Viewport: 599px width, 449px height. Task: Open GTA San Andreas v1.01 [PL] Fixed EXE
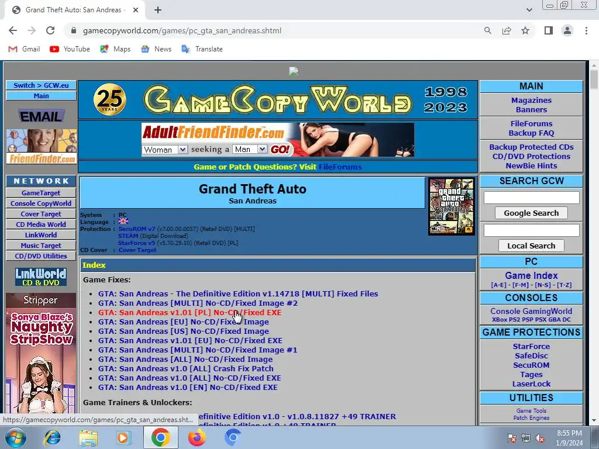(x=190, y=312)
